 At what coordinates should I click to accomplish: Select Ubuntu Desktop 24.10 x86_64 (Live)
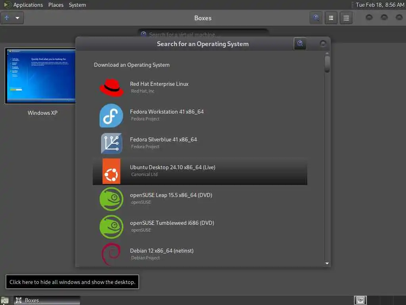tap(172, 167)
